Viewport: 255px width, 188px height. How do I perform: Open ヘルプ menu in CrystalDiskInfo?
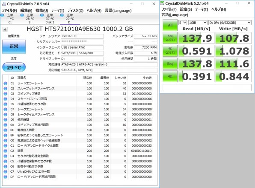(94, 11)
